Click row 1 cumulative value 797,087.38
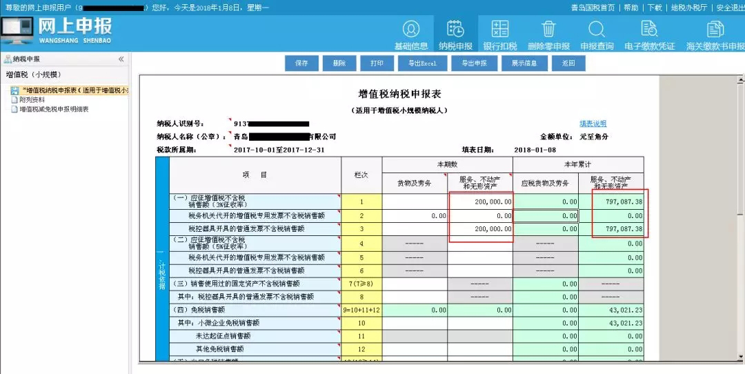Image resolution: width=745 pixels, height=374 pixels. point(611,202)
